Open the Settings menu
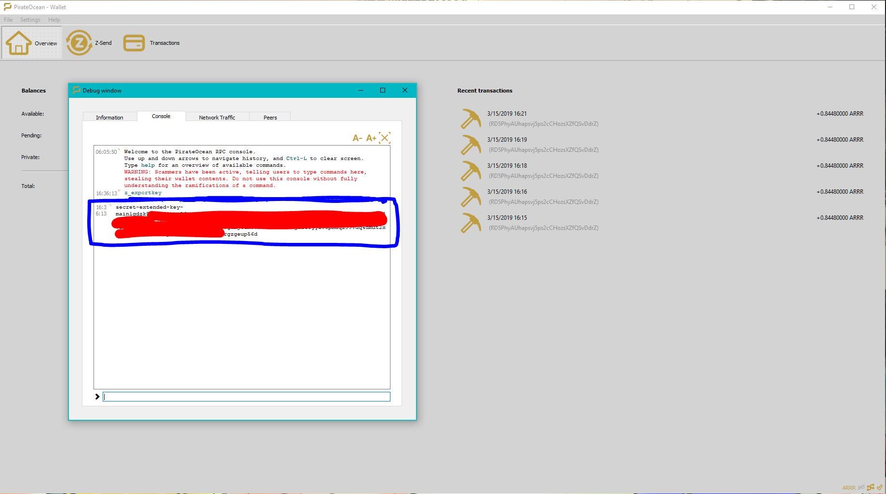The image size is (886, 494). pos(30,20)
